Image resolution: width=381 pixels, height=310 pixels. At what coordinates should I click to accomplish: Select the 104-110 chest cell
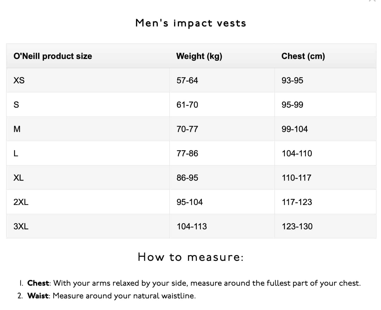[x=297, y=153]
